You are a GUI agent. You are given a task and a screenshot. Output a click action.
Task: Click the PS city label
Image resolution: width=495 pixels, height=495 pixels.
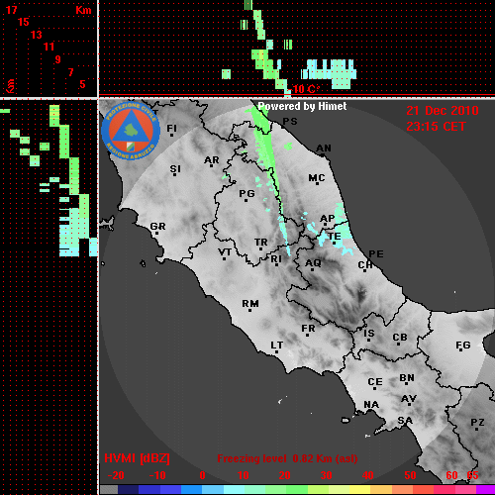(x=290, y=122)
